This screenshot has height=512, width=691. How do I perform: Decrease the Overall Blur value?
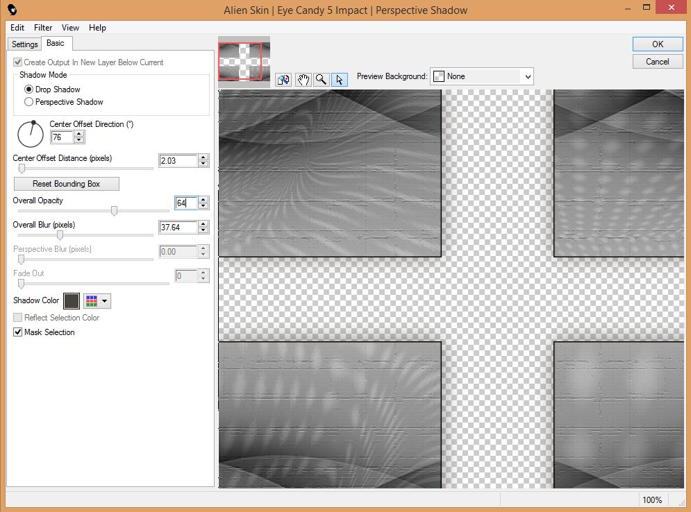coord(203,231)
